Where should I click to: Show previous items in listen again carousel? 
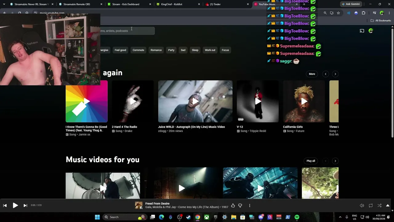(326, 74)
